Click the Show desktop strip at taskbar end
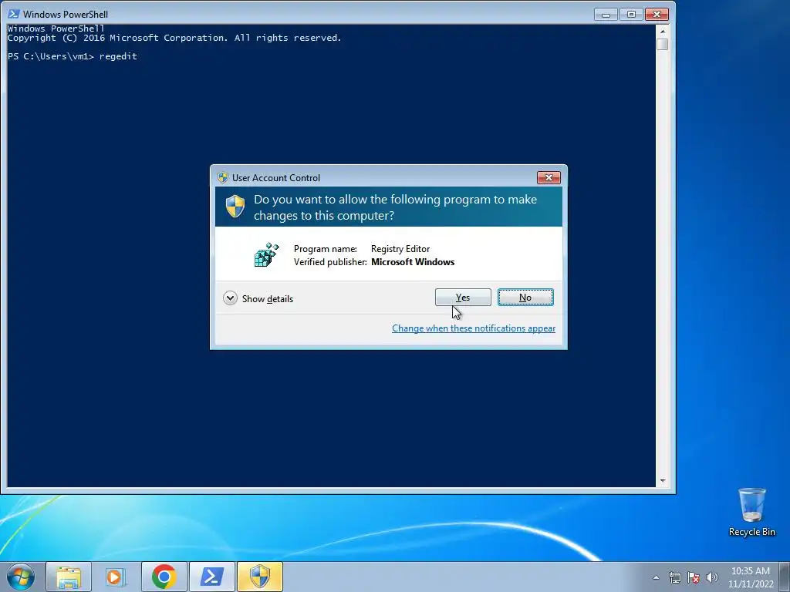This screenshot has width=790, height=592. click(785, 577)
